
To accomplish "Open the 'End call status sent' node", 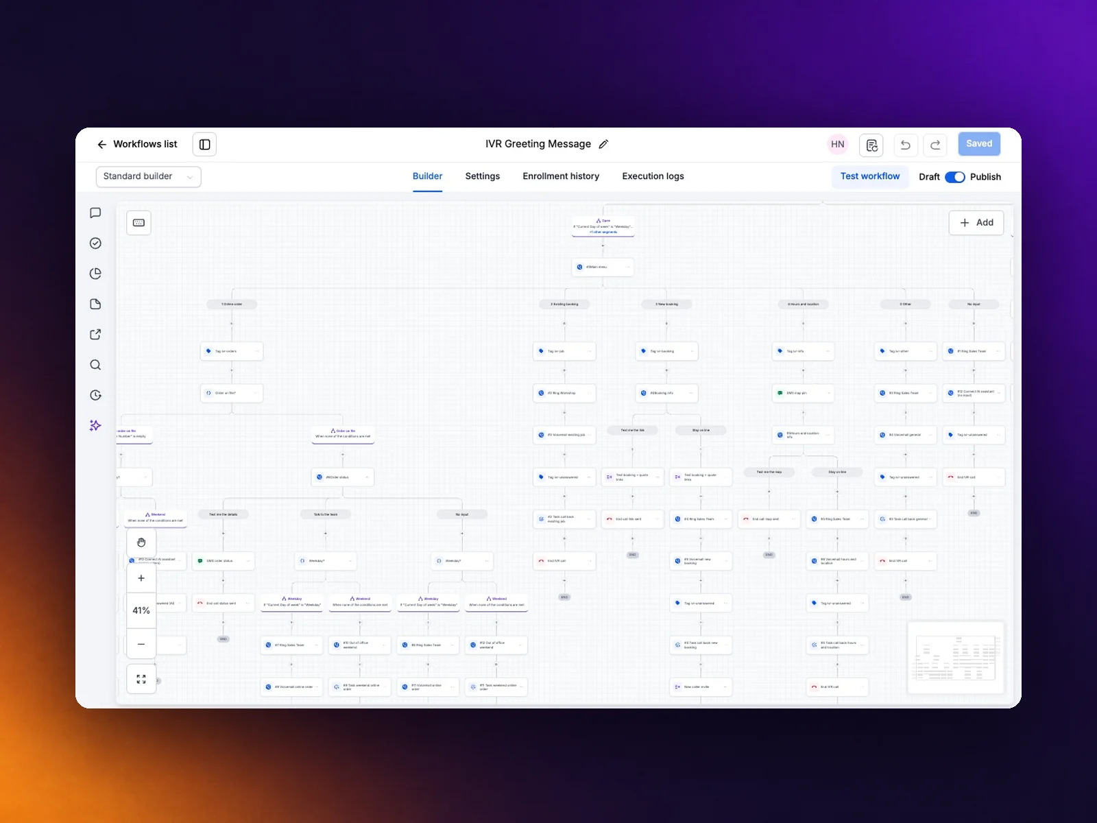I will (224, 604).
